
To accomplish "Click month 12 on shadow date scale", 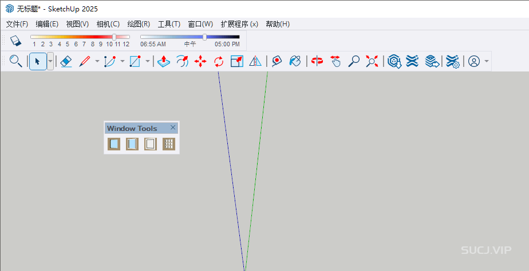I will 126,44.
